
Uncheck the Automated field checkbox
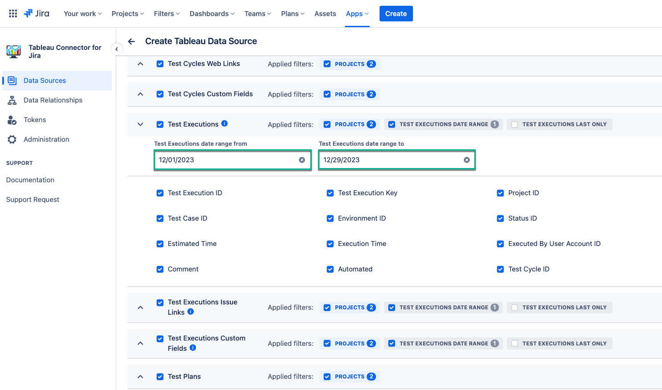[x=330, y=269]
